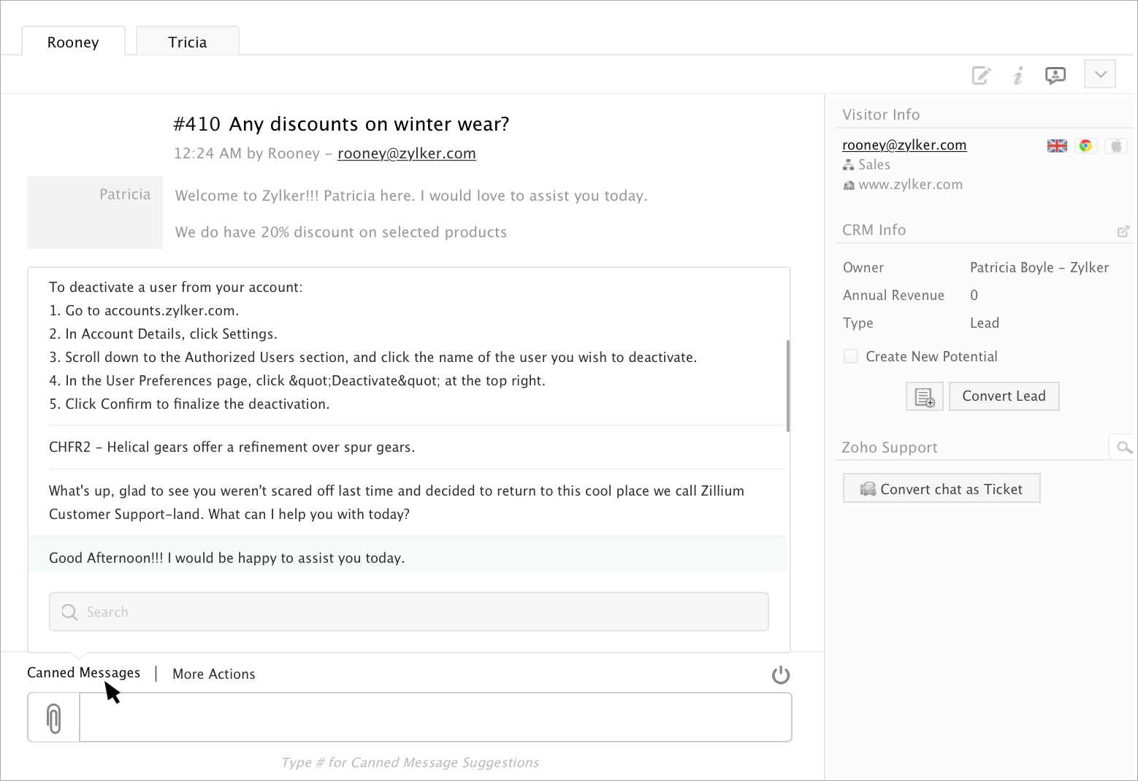1138x781 pixels.
Task: Click the chat transfer bubble icon
Action: coord(1055,75)
